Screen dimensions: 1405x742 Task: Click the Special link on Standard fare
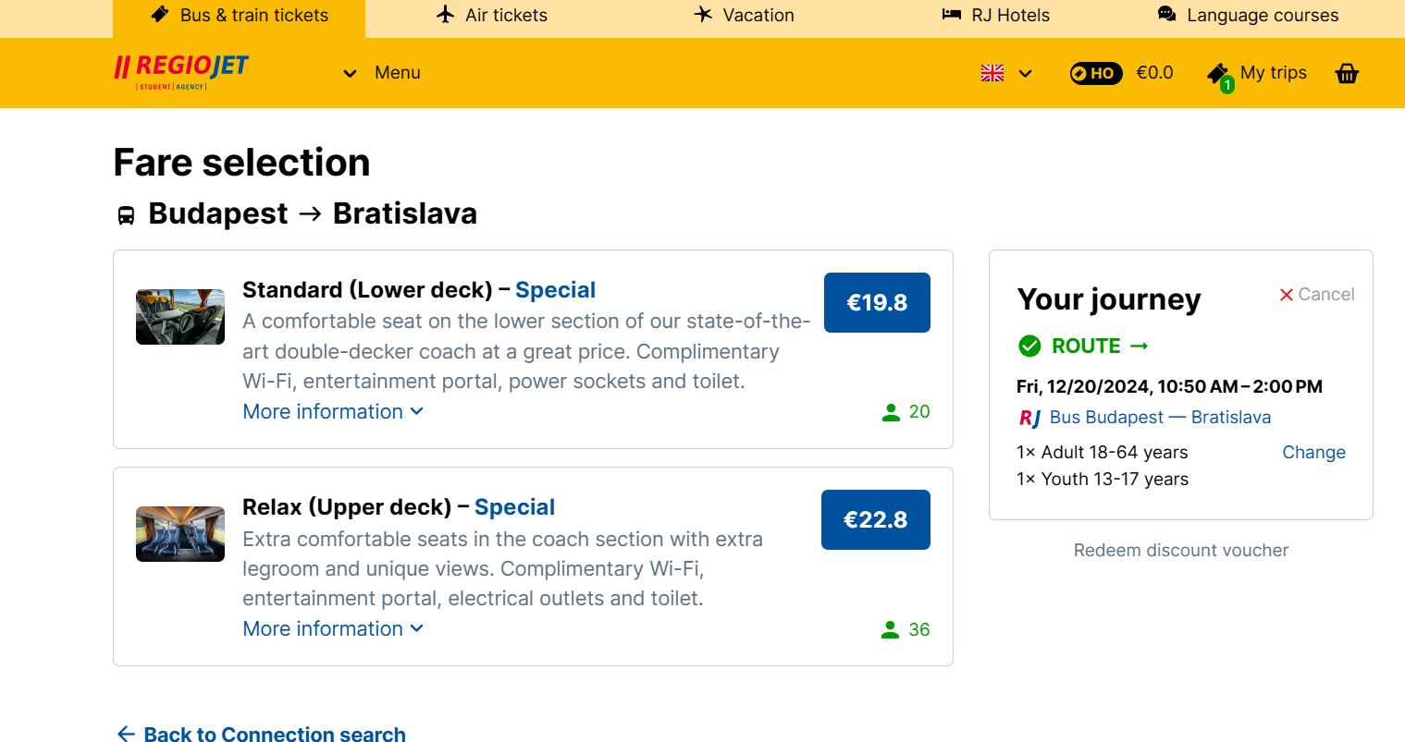point(555,290)
